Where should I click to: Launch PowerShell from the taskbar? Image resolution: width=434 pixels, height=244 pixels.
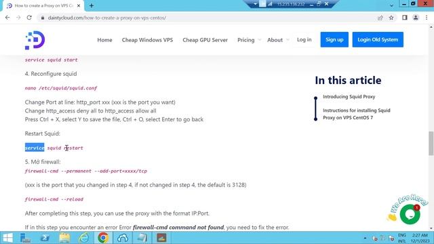pos(45,238)
